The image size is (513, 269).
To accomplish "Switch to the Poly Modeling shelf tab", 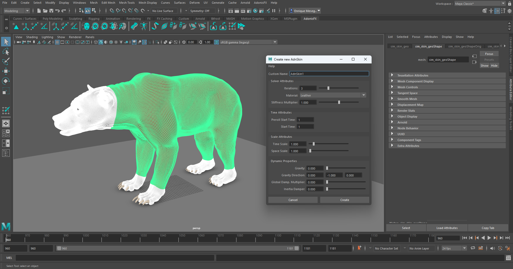I will pyautogui.click(x=53, y=19).
